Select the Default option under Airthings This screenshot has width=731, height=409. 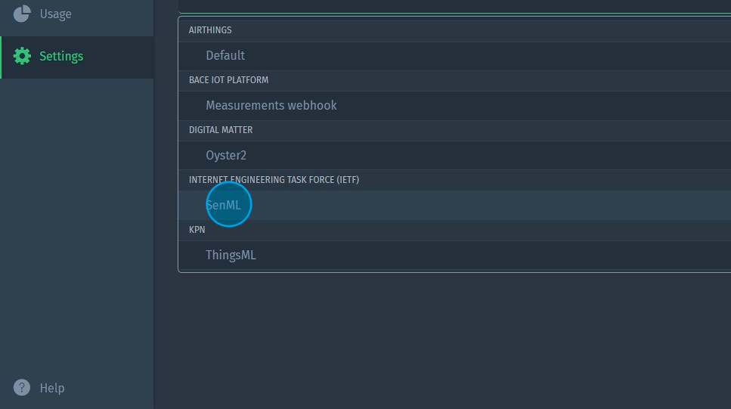point(225,55)
